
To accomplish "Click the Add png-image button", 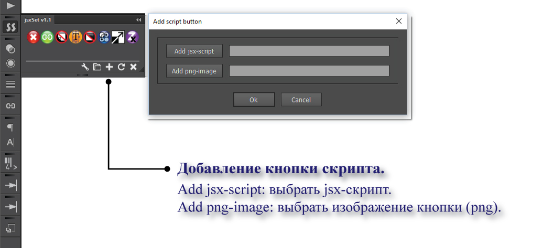I will pyautogui.click(x=194, y=71).
